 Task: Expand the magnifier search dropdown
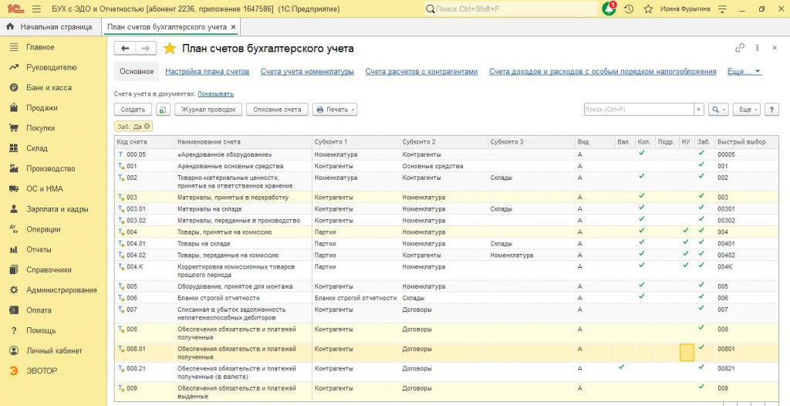(718, 110)
